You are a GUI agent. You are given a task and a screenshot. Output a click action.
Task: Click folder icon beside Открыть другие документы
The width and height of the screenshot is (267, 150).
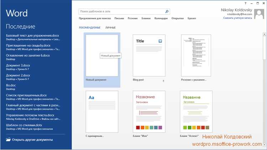pyautogui.click(x=8, y=139)
